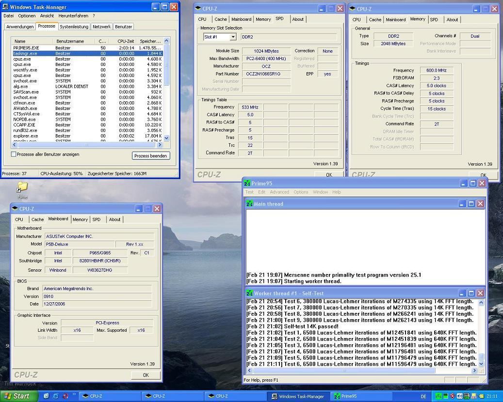Click the Prime95 green tray icon
The width and height of the screenshot is (503, 402).
click(438, 397)
